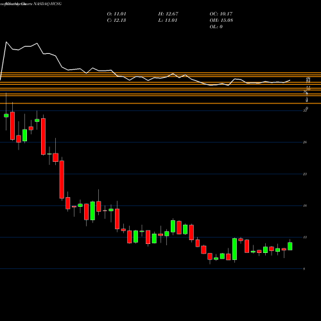Click the last green candlestick on the chart
The image size is (321, 321).
click(290, 246)
